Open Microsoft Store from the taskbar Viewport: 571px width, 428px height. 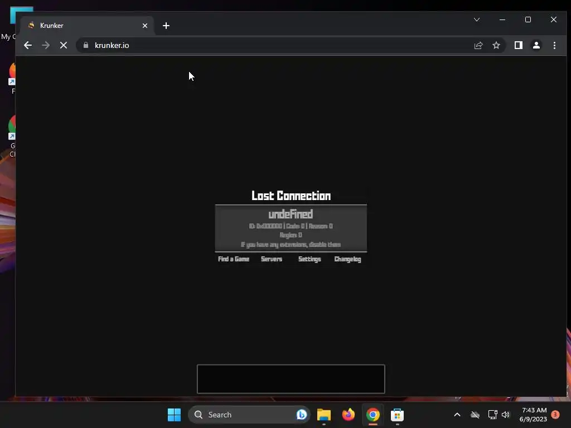(397, 415)
